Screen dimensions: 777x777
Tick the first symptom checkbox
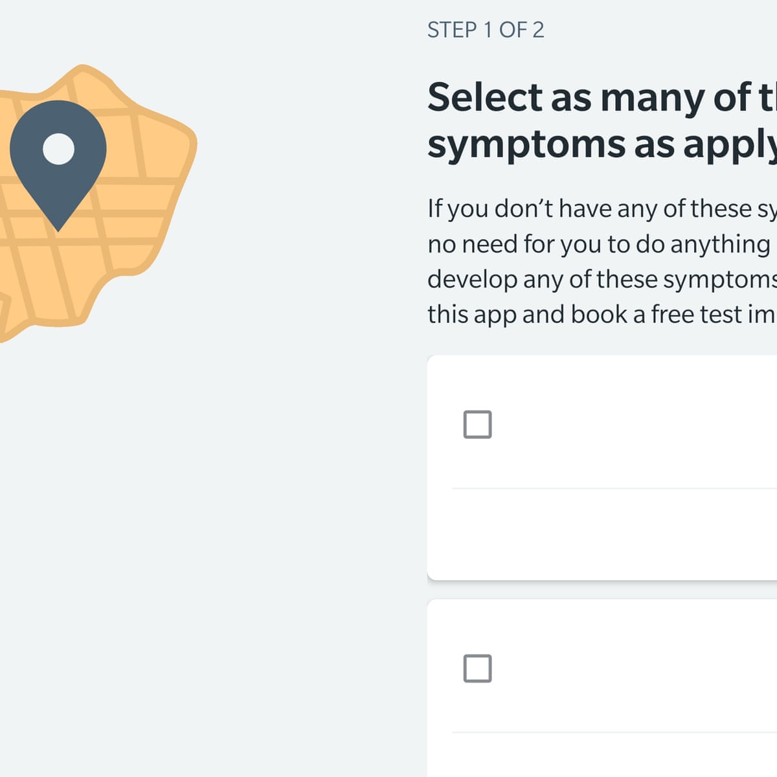tap(477, 425)
